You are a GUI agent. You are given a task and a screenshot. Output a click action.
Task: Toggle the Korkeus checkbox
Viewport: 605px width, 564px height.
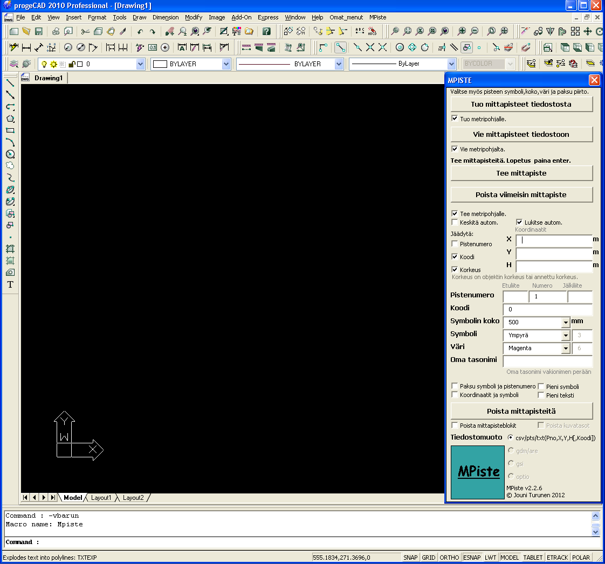coord(455,269)
